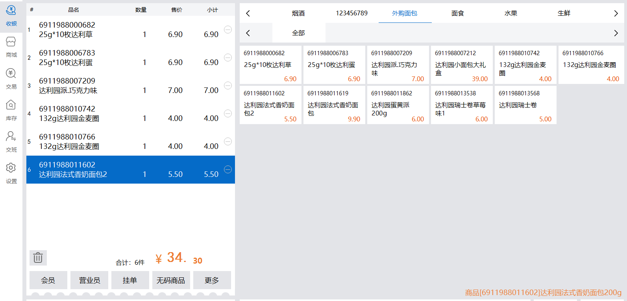Screen dimensions: 627x301
Task: Remove 达利园派.巧克力味 row with minus icon
Action: pos(228,85)
